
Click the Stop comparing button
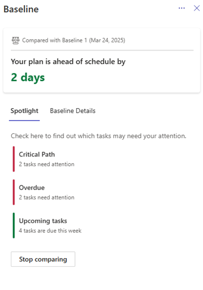click(x=43, y=259)
